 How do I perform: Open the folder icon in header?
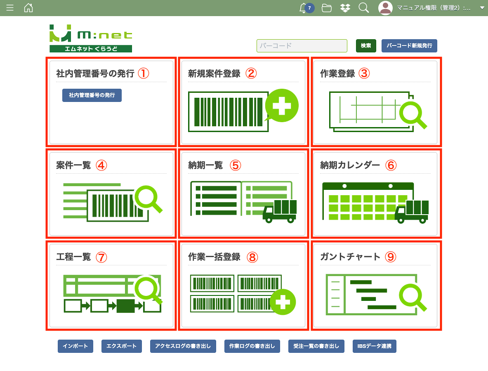point(327,8)
